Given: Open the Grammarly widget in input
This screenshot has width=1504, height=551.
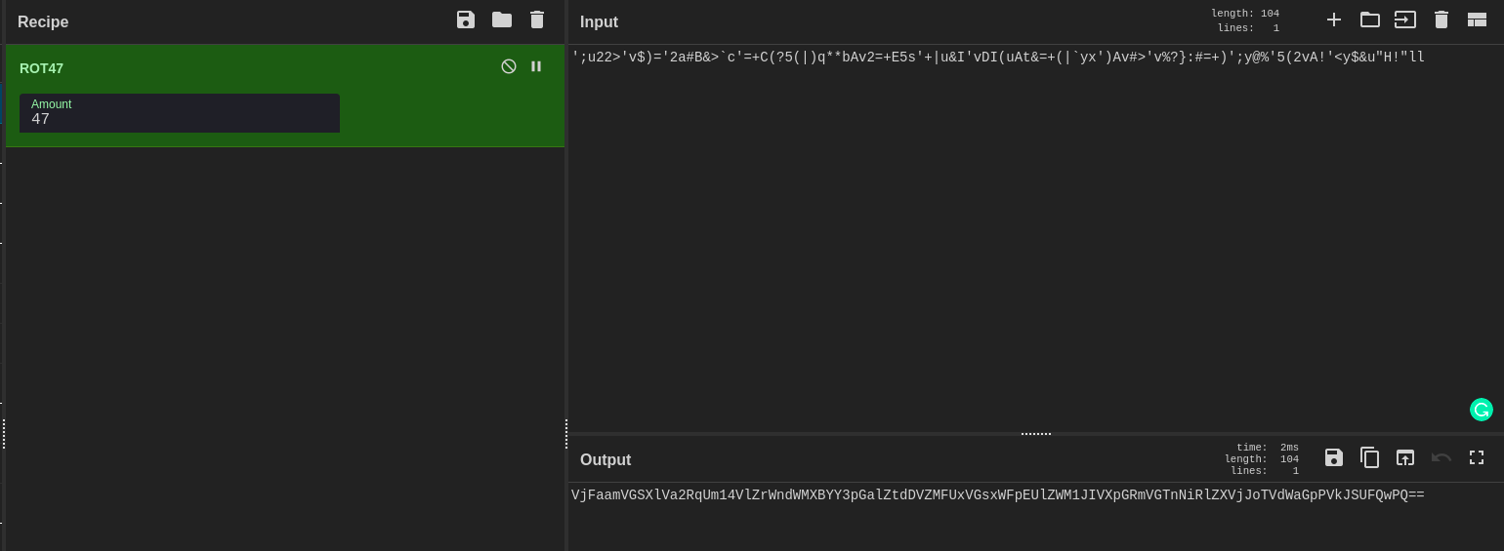Looking at the screenshot, I should [1482, 410].
